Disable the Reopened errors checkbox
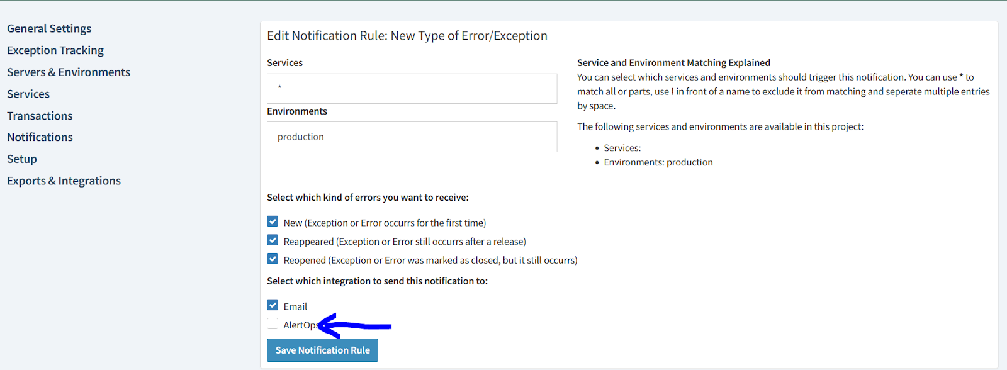This screenshot has height=370, width=1007. pos(273,259)
